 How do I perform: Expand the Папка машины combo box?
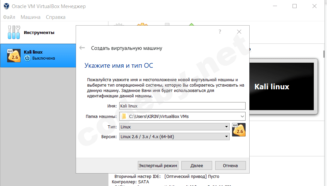click(x=242, y=116)
